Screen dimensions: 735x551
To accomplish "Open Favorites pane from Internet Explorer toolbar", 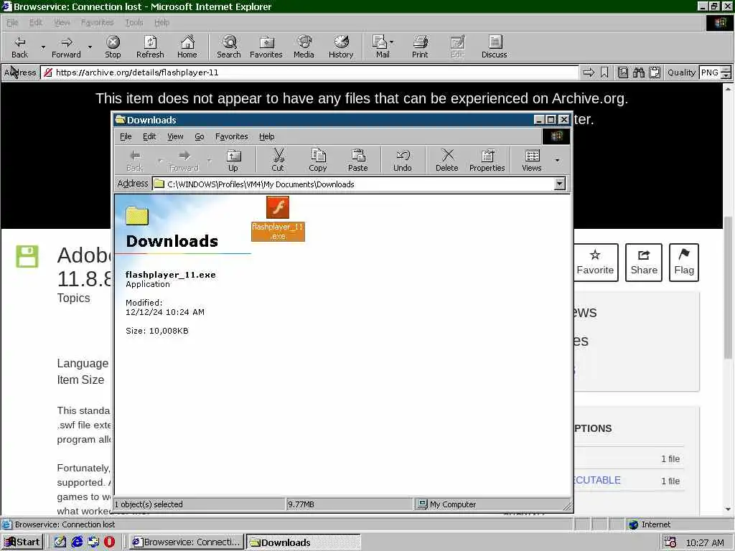I will (x=266, y=47).
